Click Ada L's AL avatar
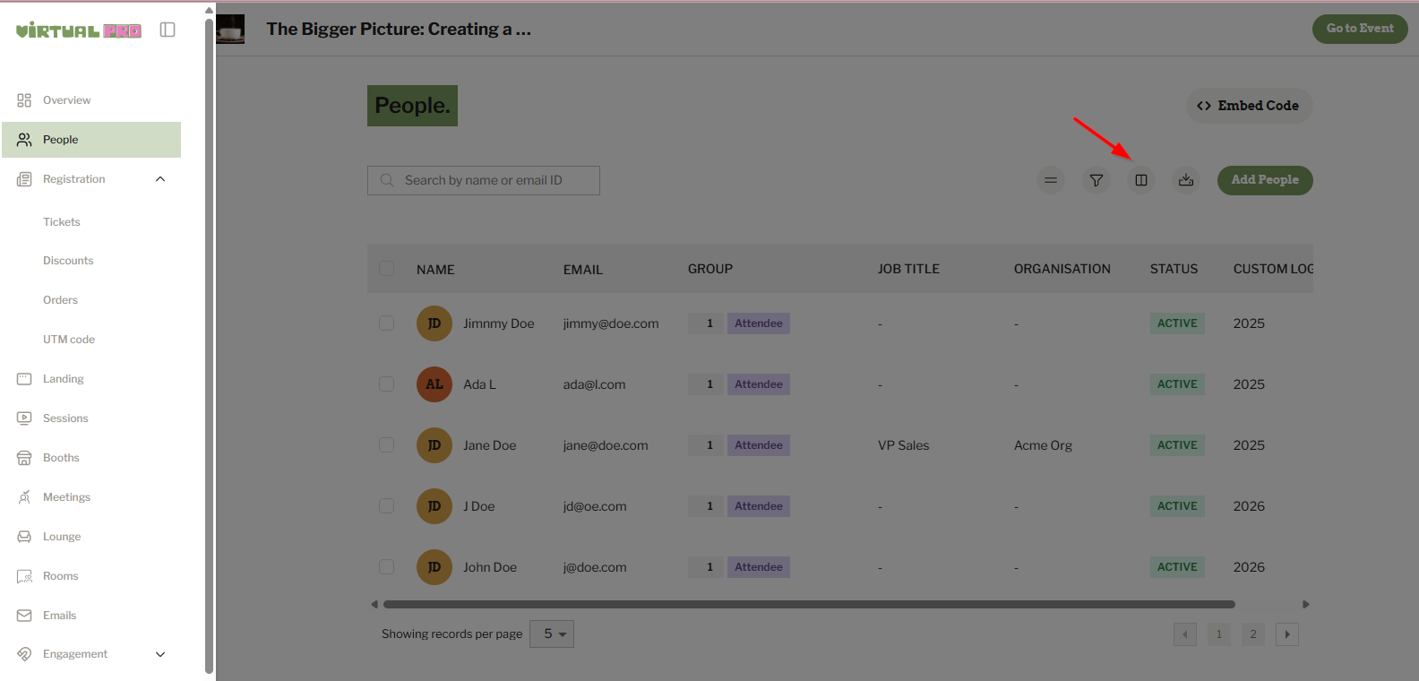1419x681 pixels. (434, 384)
